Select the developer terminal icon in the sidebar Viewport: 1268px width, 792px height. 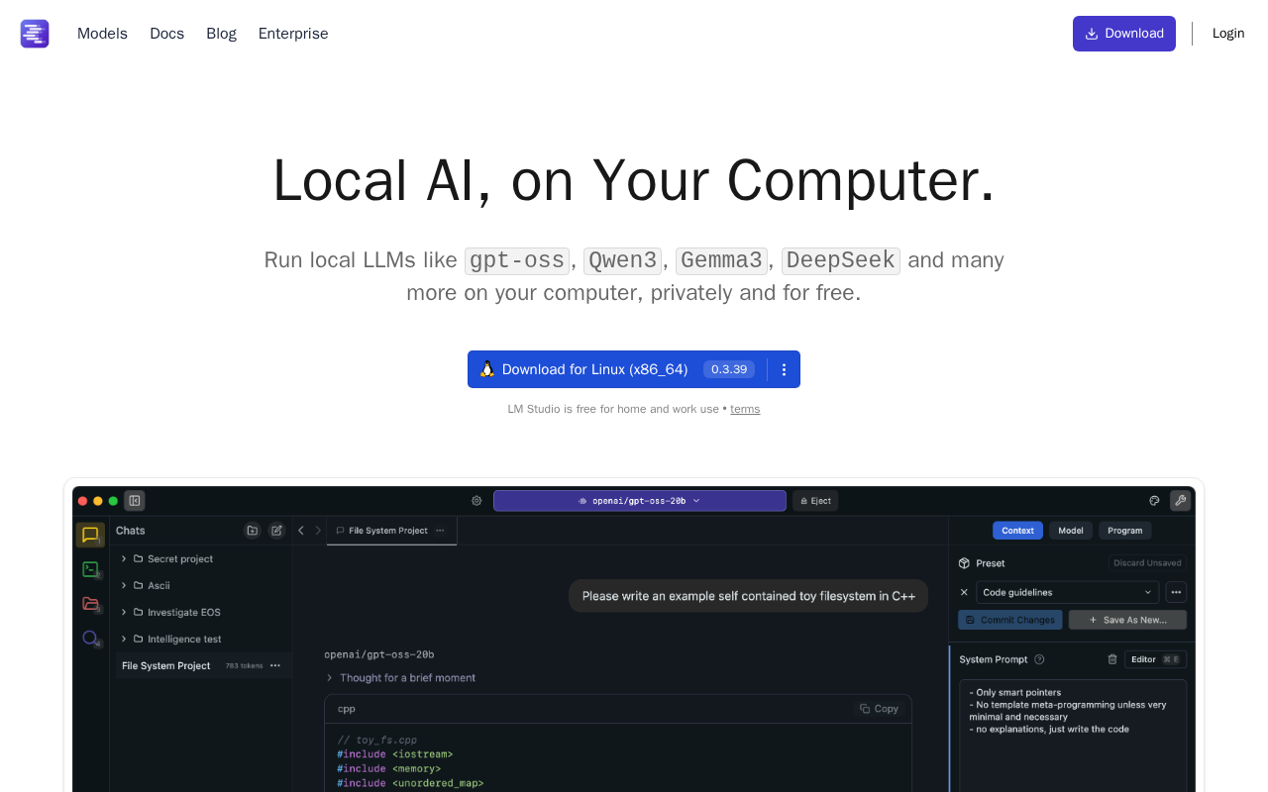(90, 569)
